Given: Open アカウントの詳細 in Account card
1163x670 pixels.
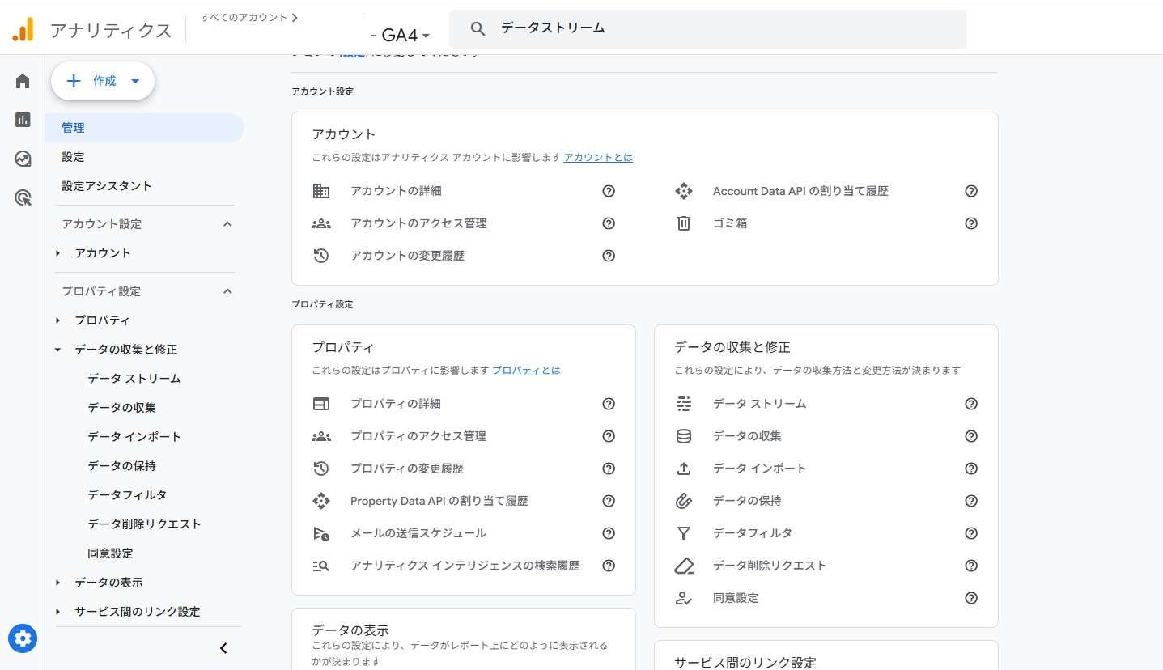Looking at the screenshot, I should pos(396,191).
